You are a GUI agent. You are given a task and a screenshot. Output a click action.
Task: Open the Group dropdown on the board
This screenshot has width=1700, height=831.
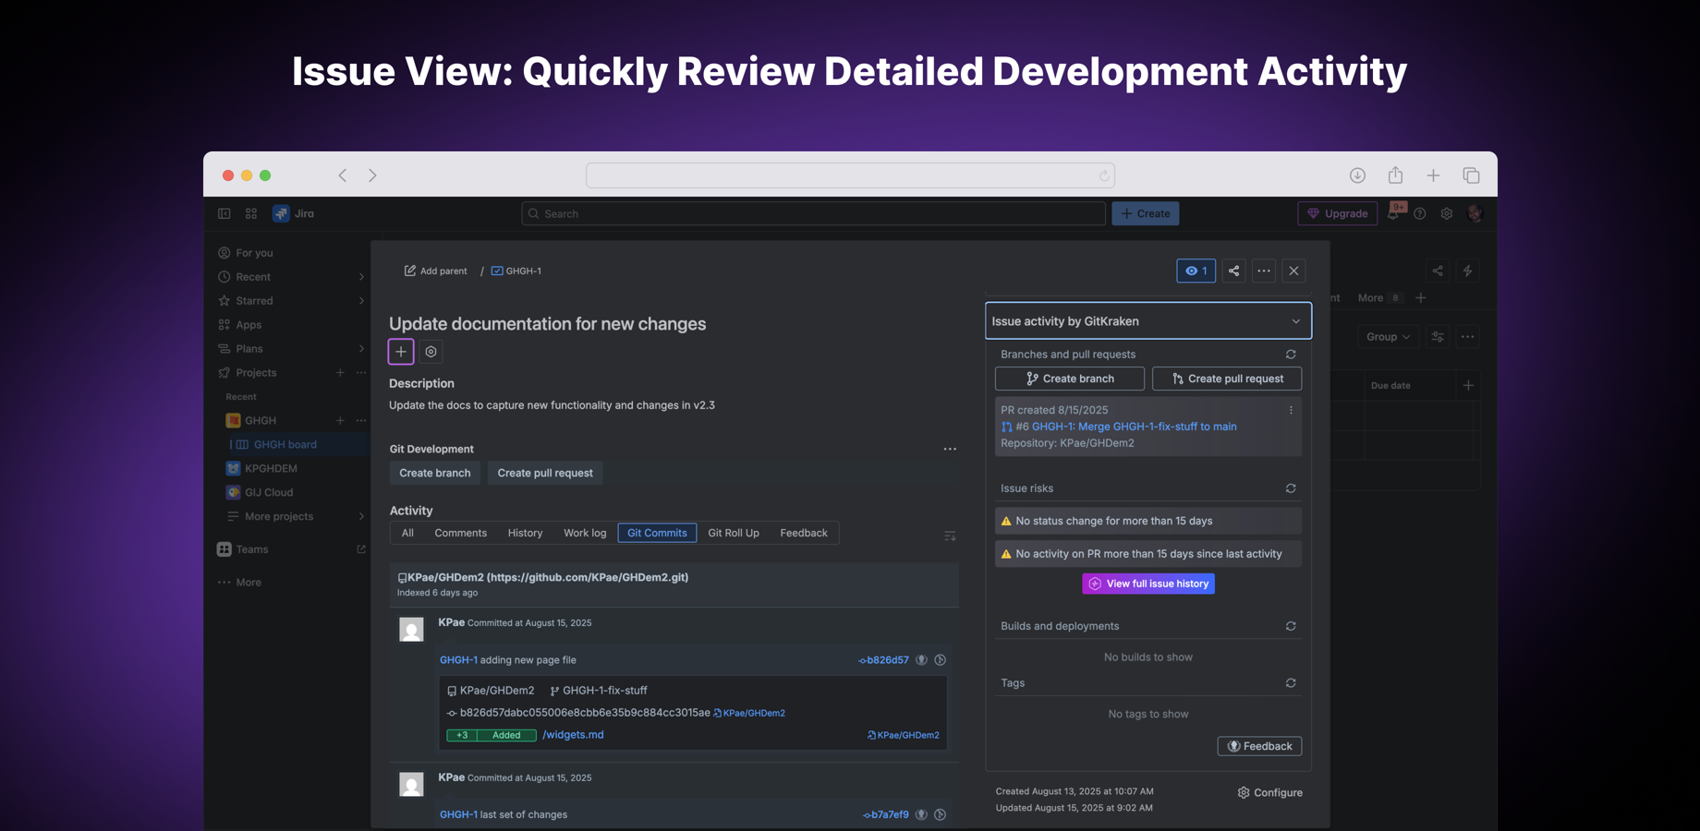pyautogui.click(x=1388, y=337)
